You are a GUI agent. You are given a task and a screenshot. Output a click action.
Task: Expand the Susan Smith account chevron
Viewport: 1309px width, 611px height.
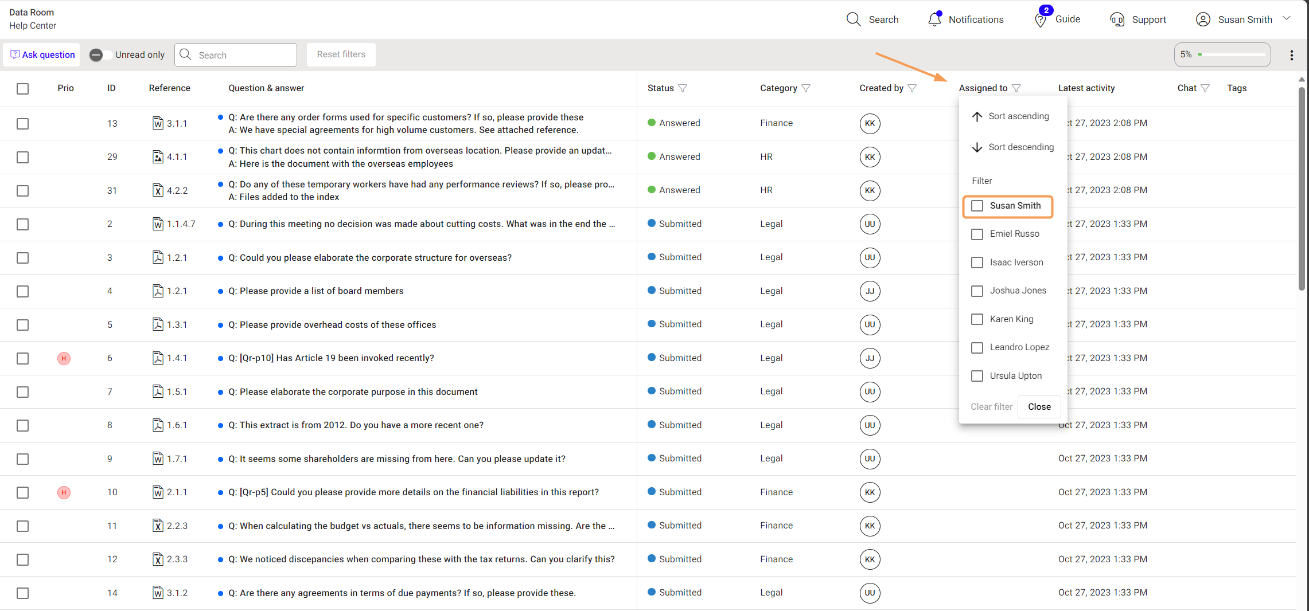1287,18
